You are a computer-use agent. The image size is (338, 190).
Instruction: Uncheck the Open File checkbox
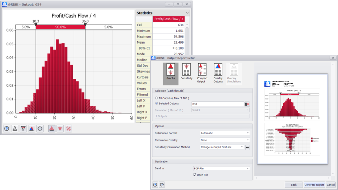coord(195,175)
